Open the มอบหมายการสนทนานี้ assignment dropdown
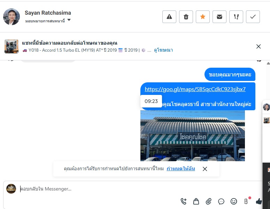The image size is (270, 209). 48,21
